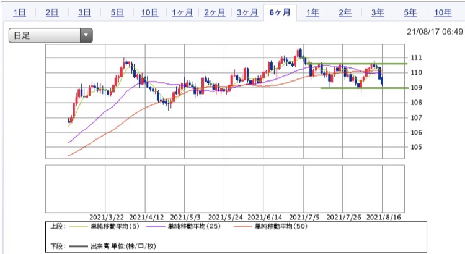This screenshot has height=254, width=465.
Task: Click the 2021/4/12 date label
Action: coord(146,218)
